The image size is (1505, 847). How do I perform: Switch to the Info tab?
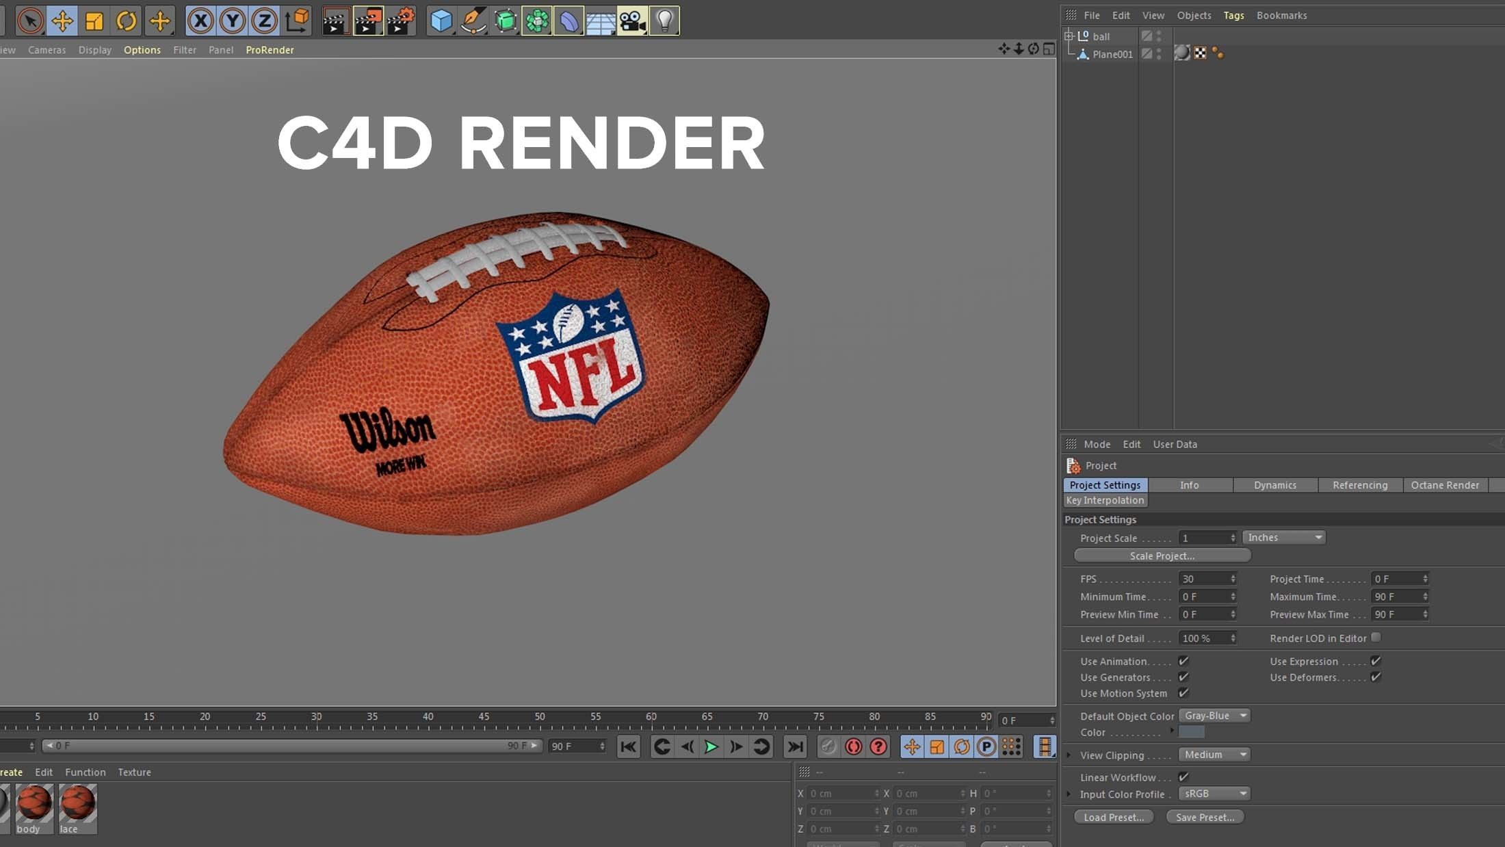pyautogui.click(x=1189, y=485)
